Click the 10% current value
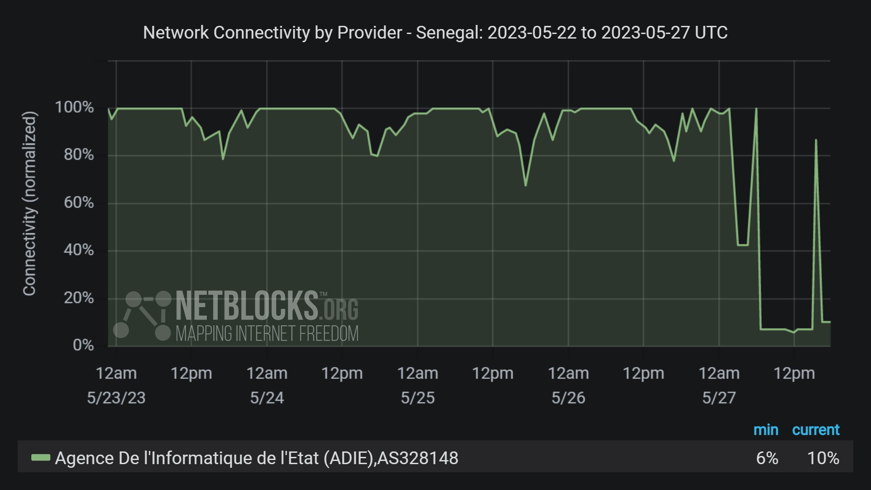 coord(823,458)
